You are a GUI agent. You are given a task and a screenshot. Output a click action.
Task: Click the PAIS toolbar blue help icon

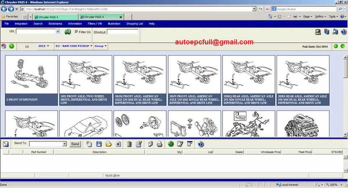pyautogui.click(x=343, y=32)
